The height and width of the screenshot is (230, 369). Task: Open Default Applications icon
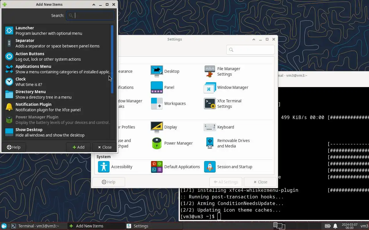click(157, 167)
